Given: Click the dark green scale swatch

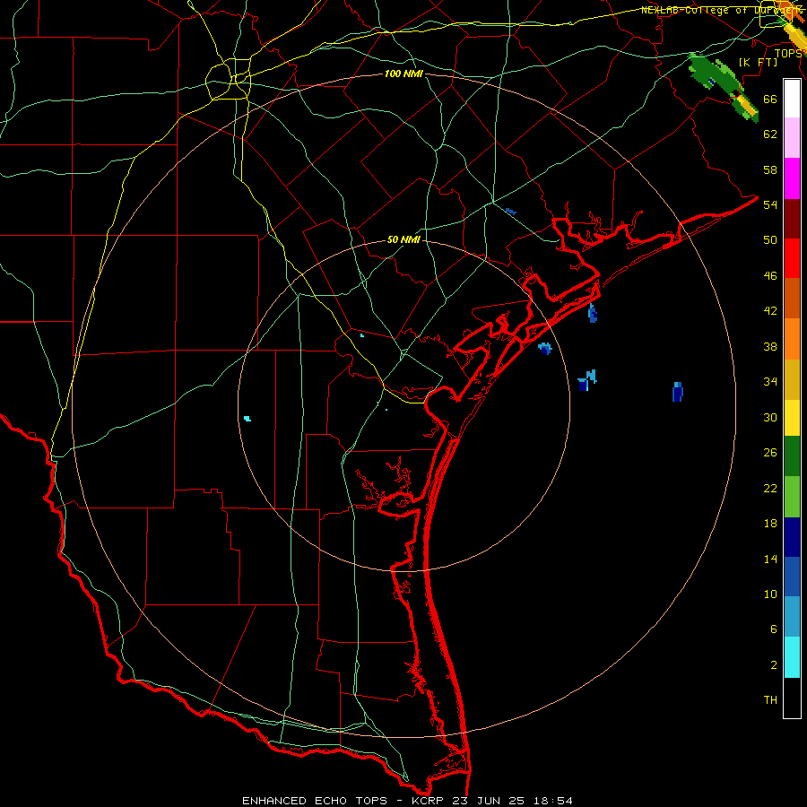Looking at the screenshot, I should [792, 456].
